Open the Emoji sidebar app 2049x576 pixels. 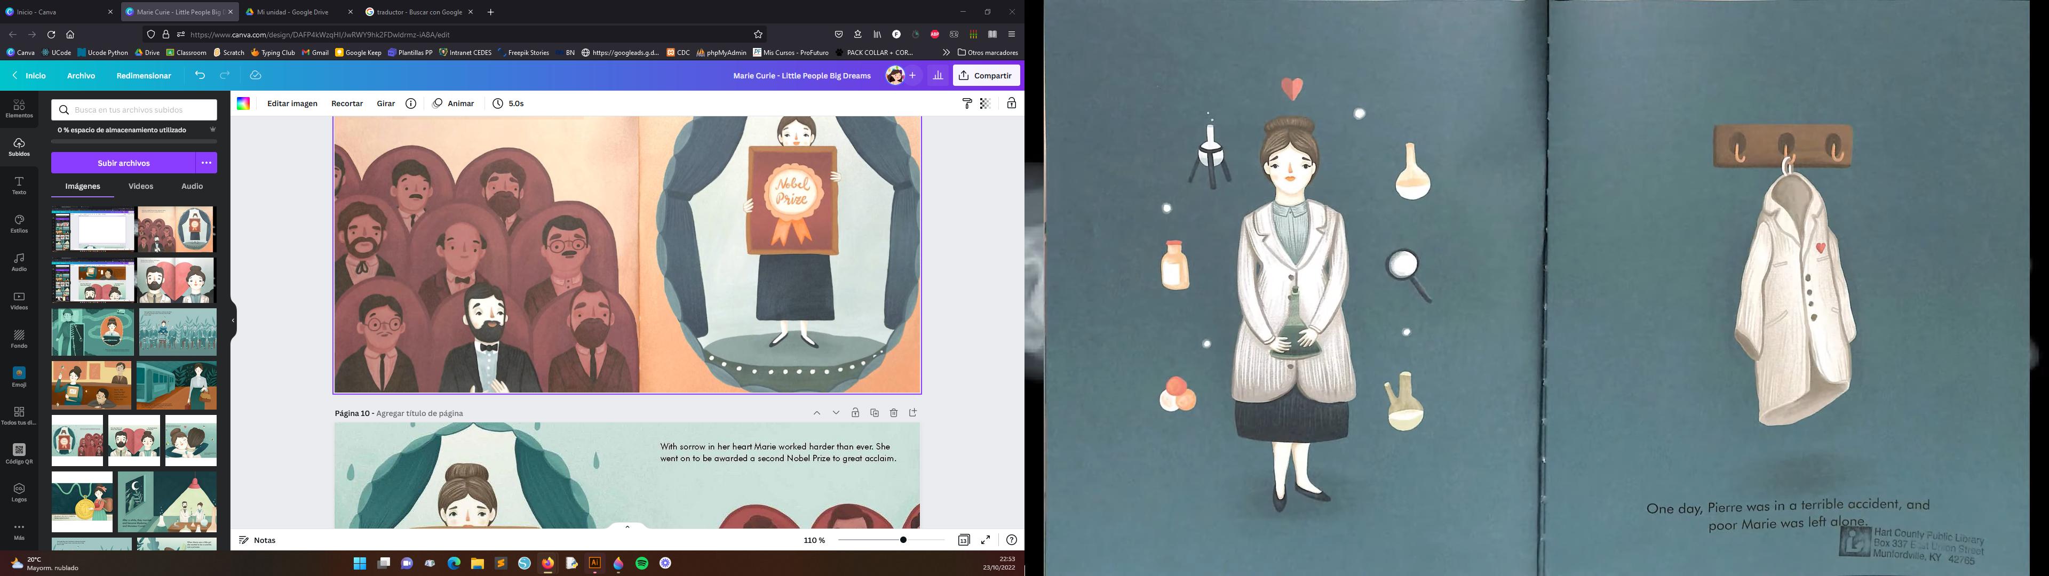[19, 377]
